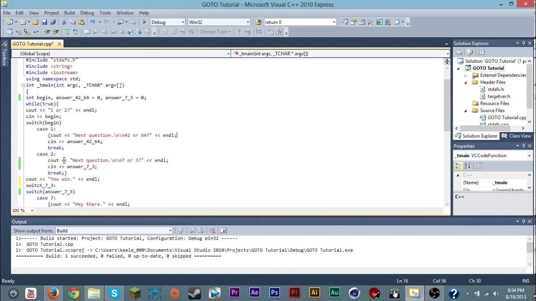This screenshot has height=301, width=536.
Task: Save the current file with the floppy icon
Action: 44,22
